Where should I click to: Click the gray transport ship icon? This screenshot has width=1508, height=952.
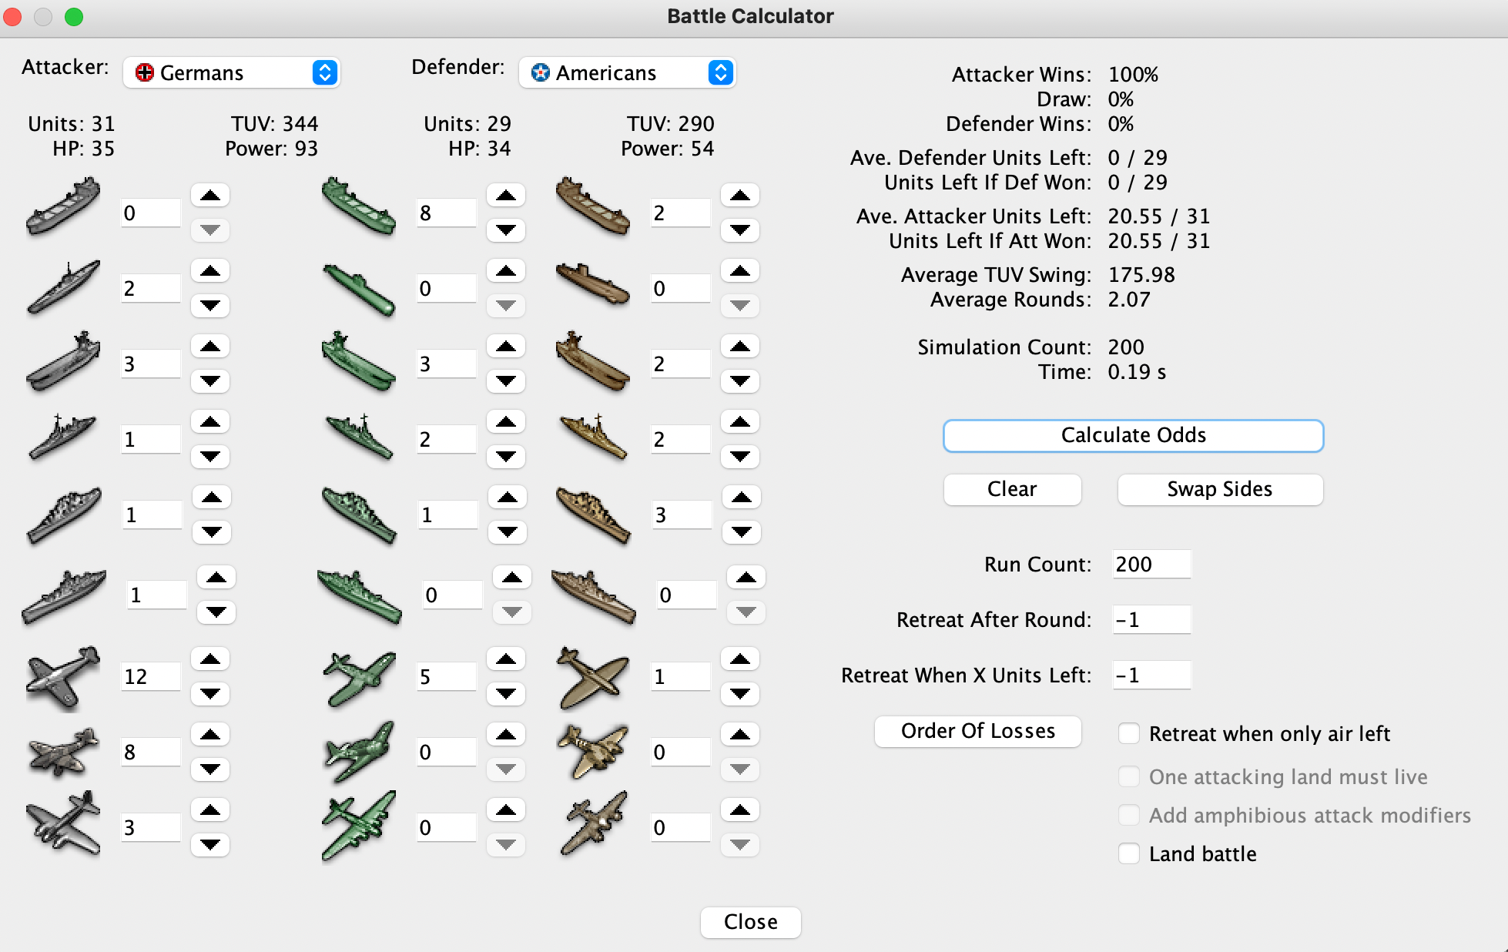click(63, 206)
